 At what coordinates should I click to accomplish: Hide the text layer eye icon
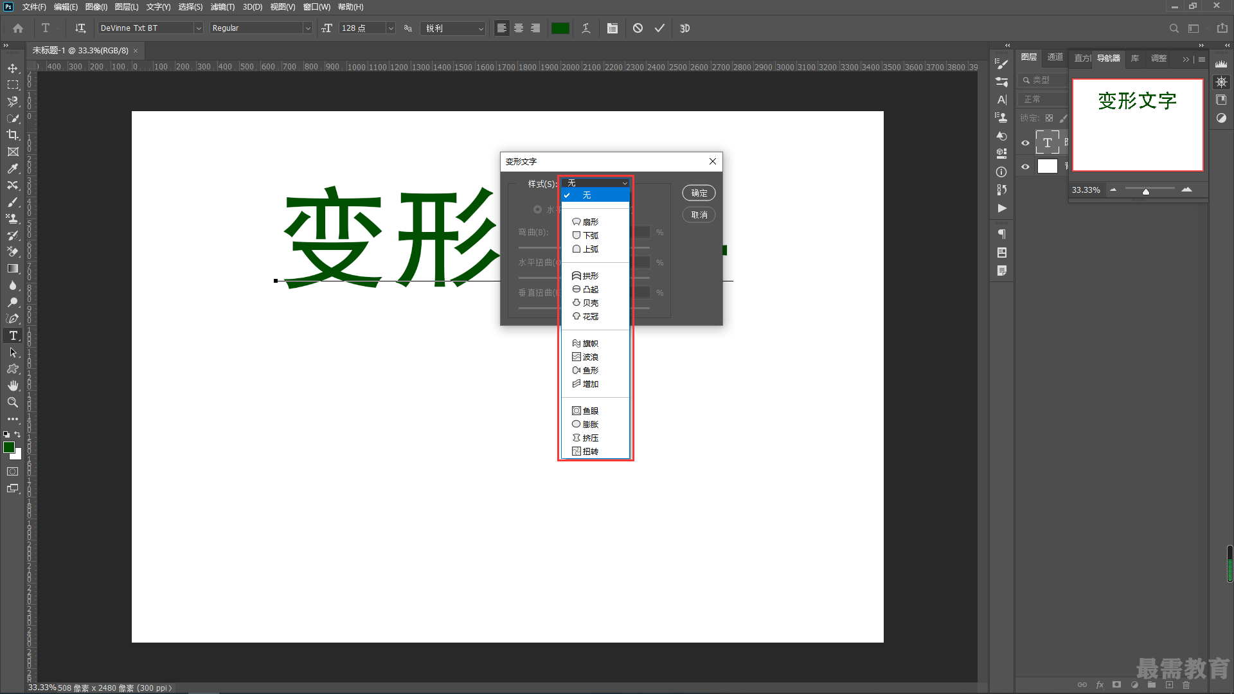click(x=1025, y=143)
